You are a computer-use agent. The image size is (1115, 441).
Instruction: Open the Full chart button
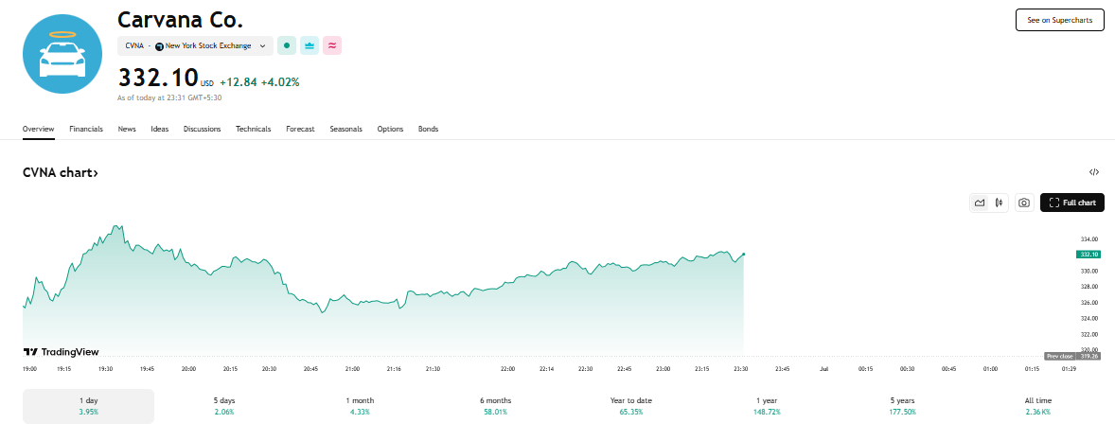click(1072, 203)
